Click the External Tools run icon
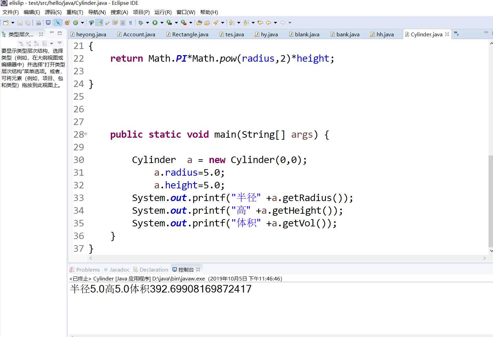This screenshot has height=337, width=493. [184, 23]
